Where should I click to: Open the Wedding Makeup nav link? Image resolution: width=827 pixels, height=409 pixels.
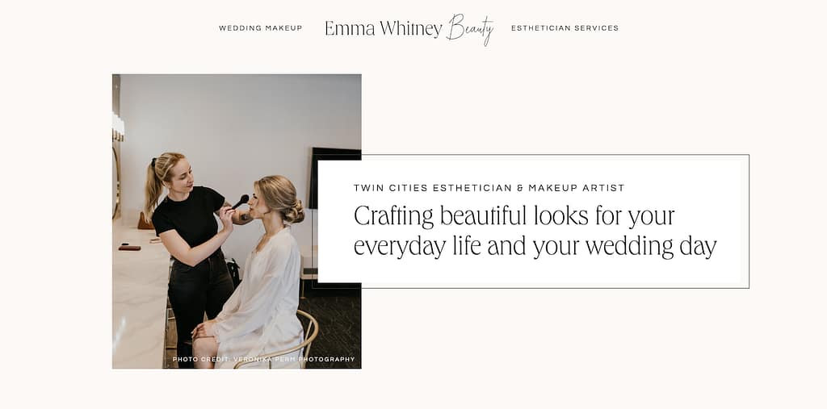click(x=261, y=28)
